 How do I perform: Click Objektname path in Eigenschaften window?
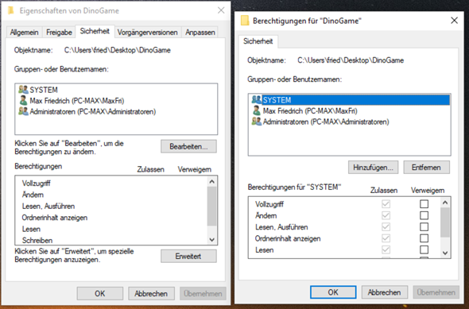118,50
